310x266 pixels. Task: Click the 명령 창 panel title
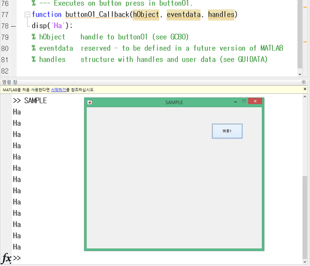point(10,82)
